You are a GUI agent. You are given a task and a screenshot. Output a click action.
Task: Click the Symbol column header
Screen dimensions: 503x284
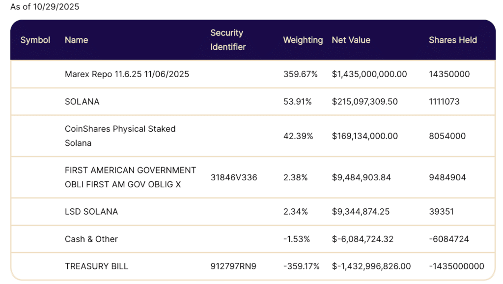click(x=35, y=40)
